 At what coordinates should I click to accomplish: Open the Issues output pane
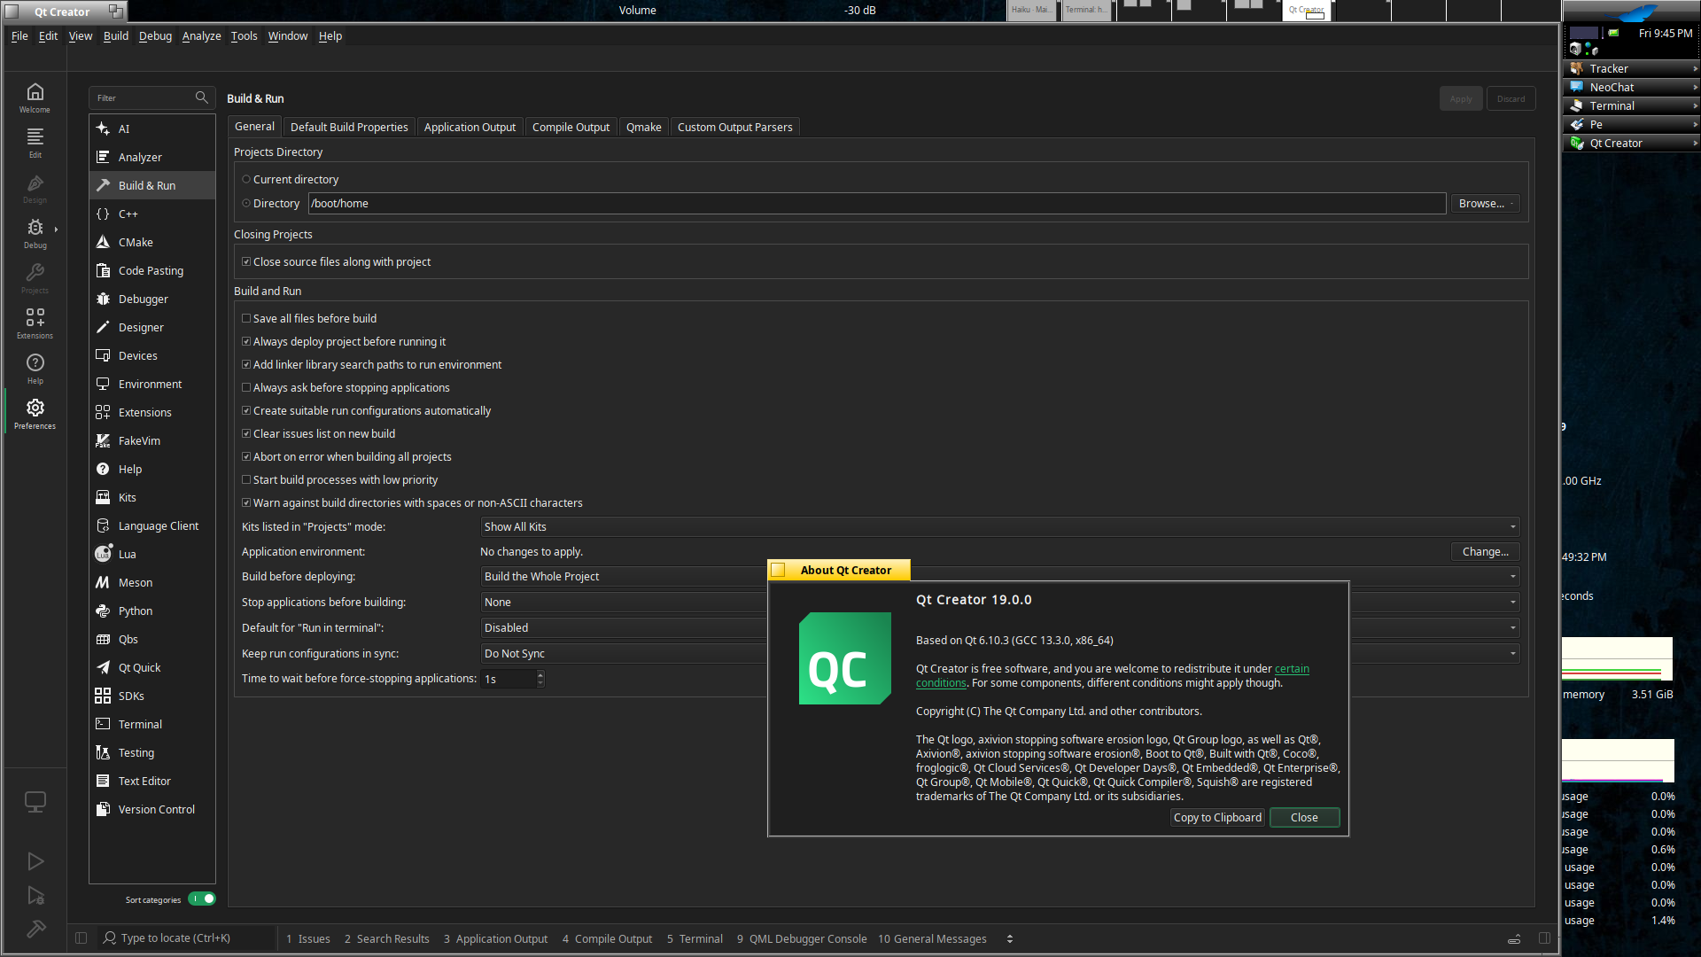[308, 938]
